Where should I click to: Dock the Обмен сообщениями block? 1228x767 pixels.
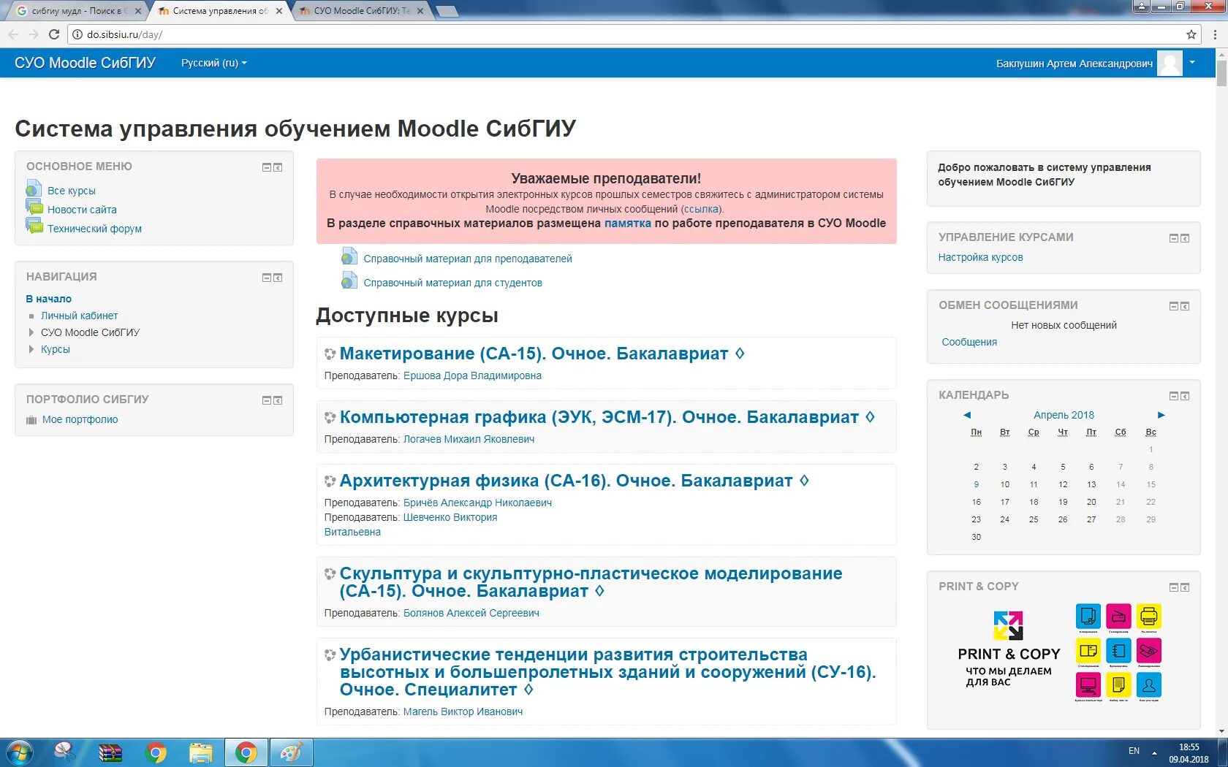click(1185, 306)
